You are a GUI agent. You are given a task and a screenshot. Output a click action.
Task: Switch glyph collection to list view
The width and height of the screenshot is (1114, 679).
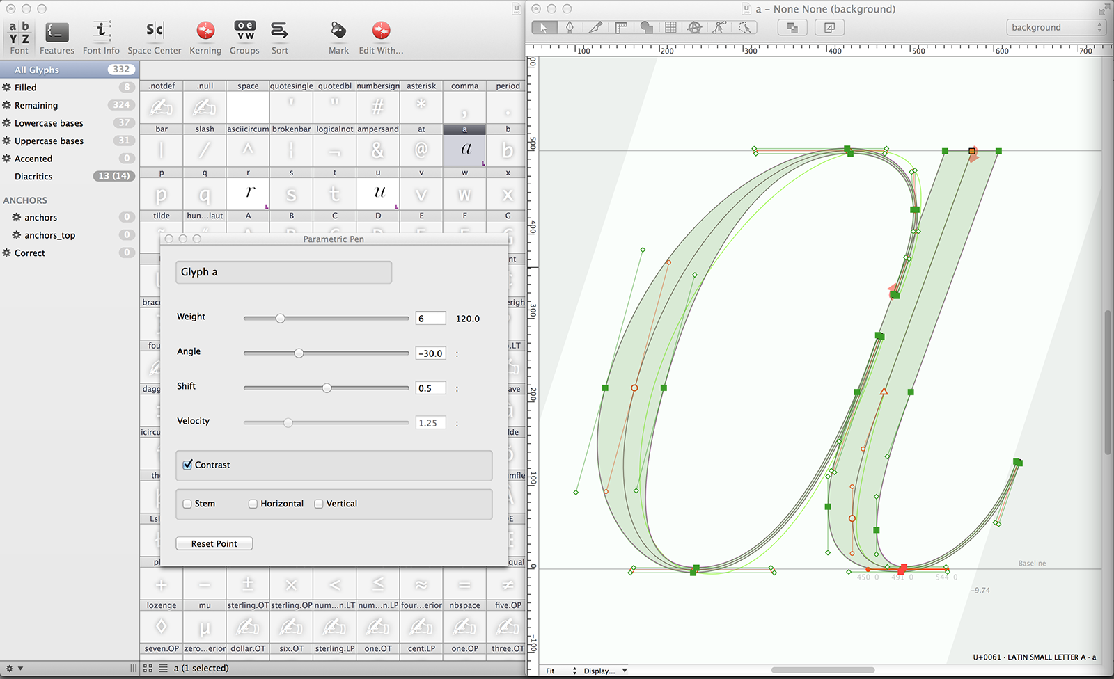pos(163,668)
